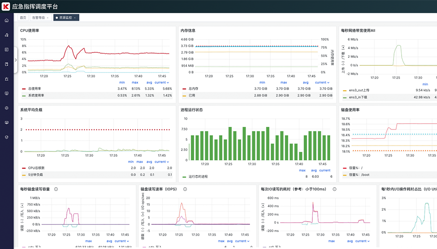This screenshot has width=437, height=249.
Task: Open the red color swatch for 容量%: /
Action: pos(345,168)
